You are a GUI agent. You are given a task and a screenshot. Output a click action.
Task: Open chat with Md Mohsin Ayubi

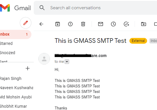point(16,97)
